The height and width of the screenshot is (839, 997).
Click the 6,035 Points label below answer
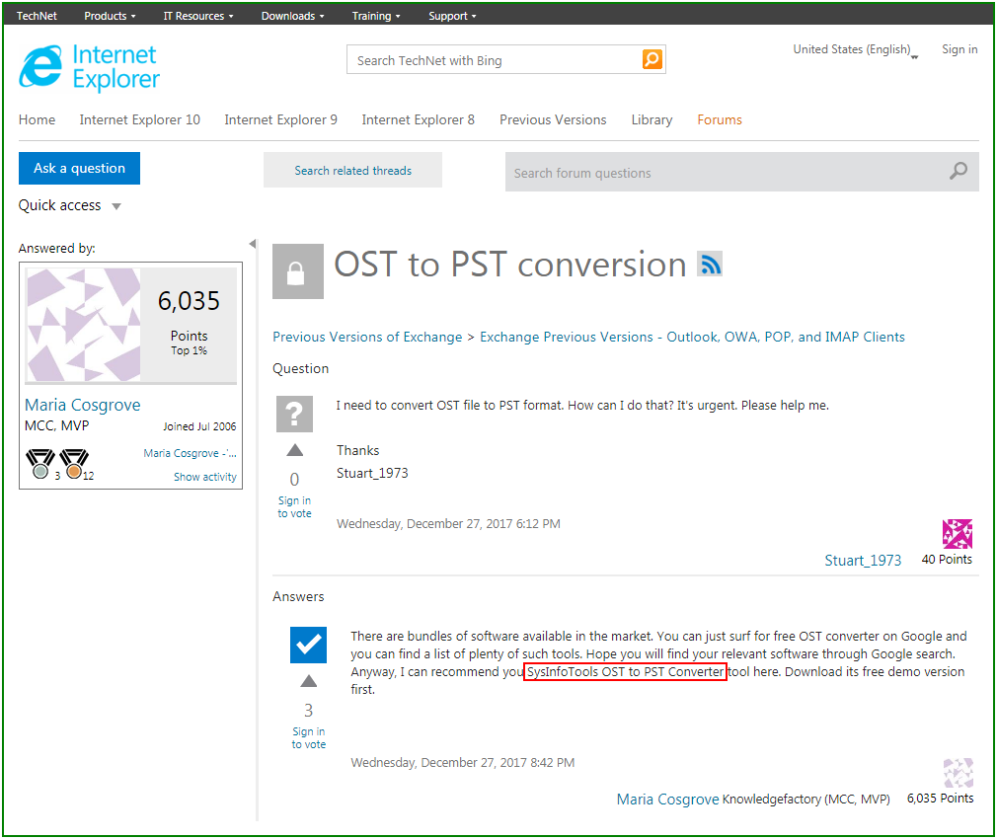(x=940, y=799)
